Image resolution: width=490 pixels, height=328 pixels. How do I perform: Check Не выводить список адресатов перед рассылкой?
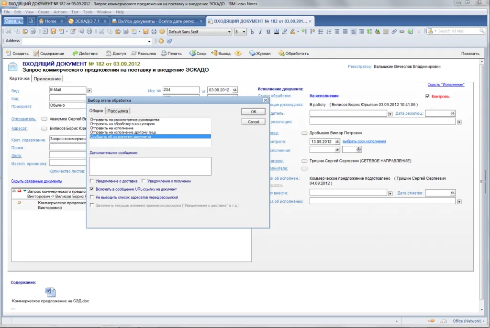click(x=92, y=197)
